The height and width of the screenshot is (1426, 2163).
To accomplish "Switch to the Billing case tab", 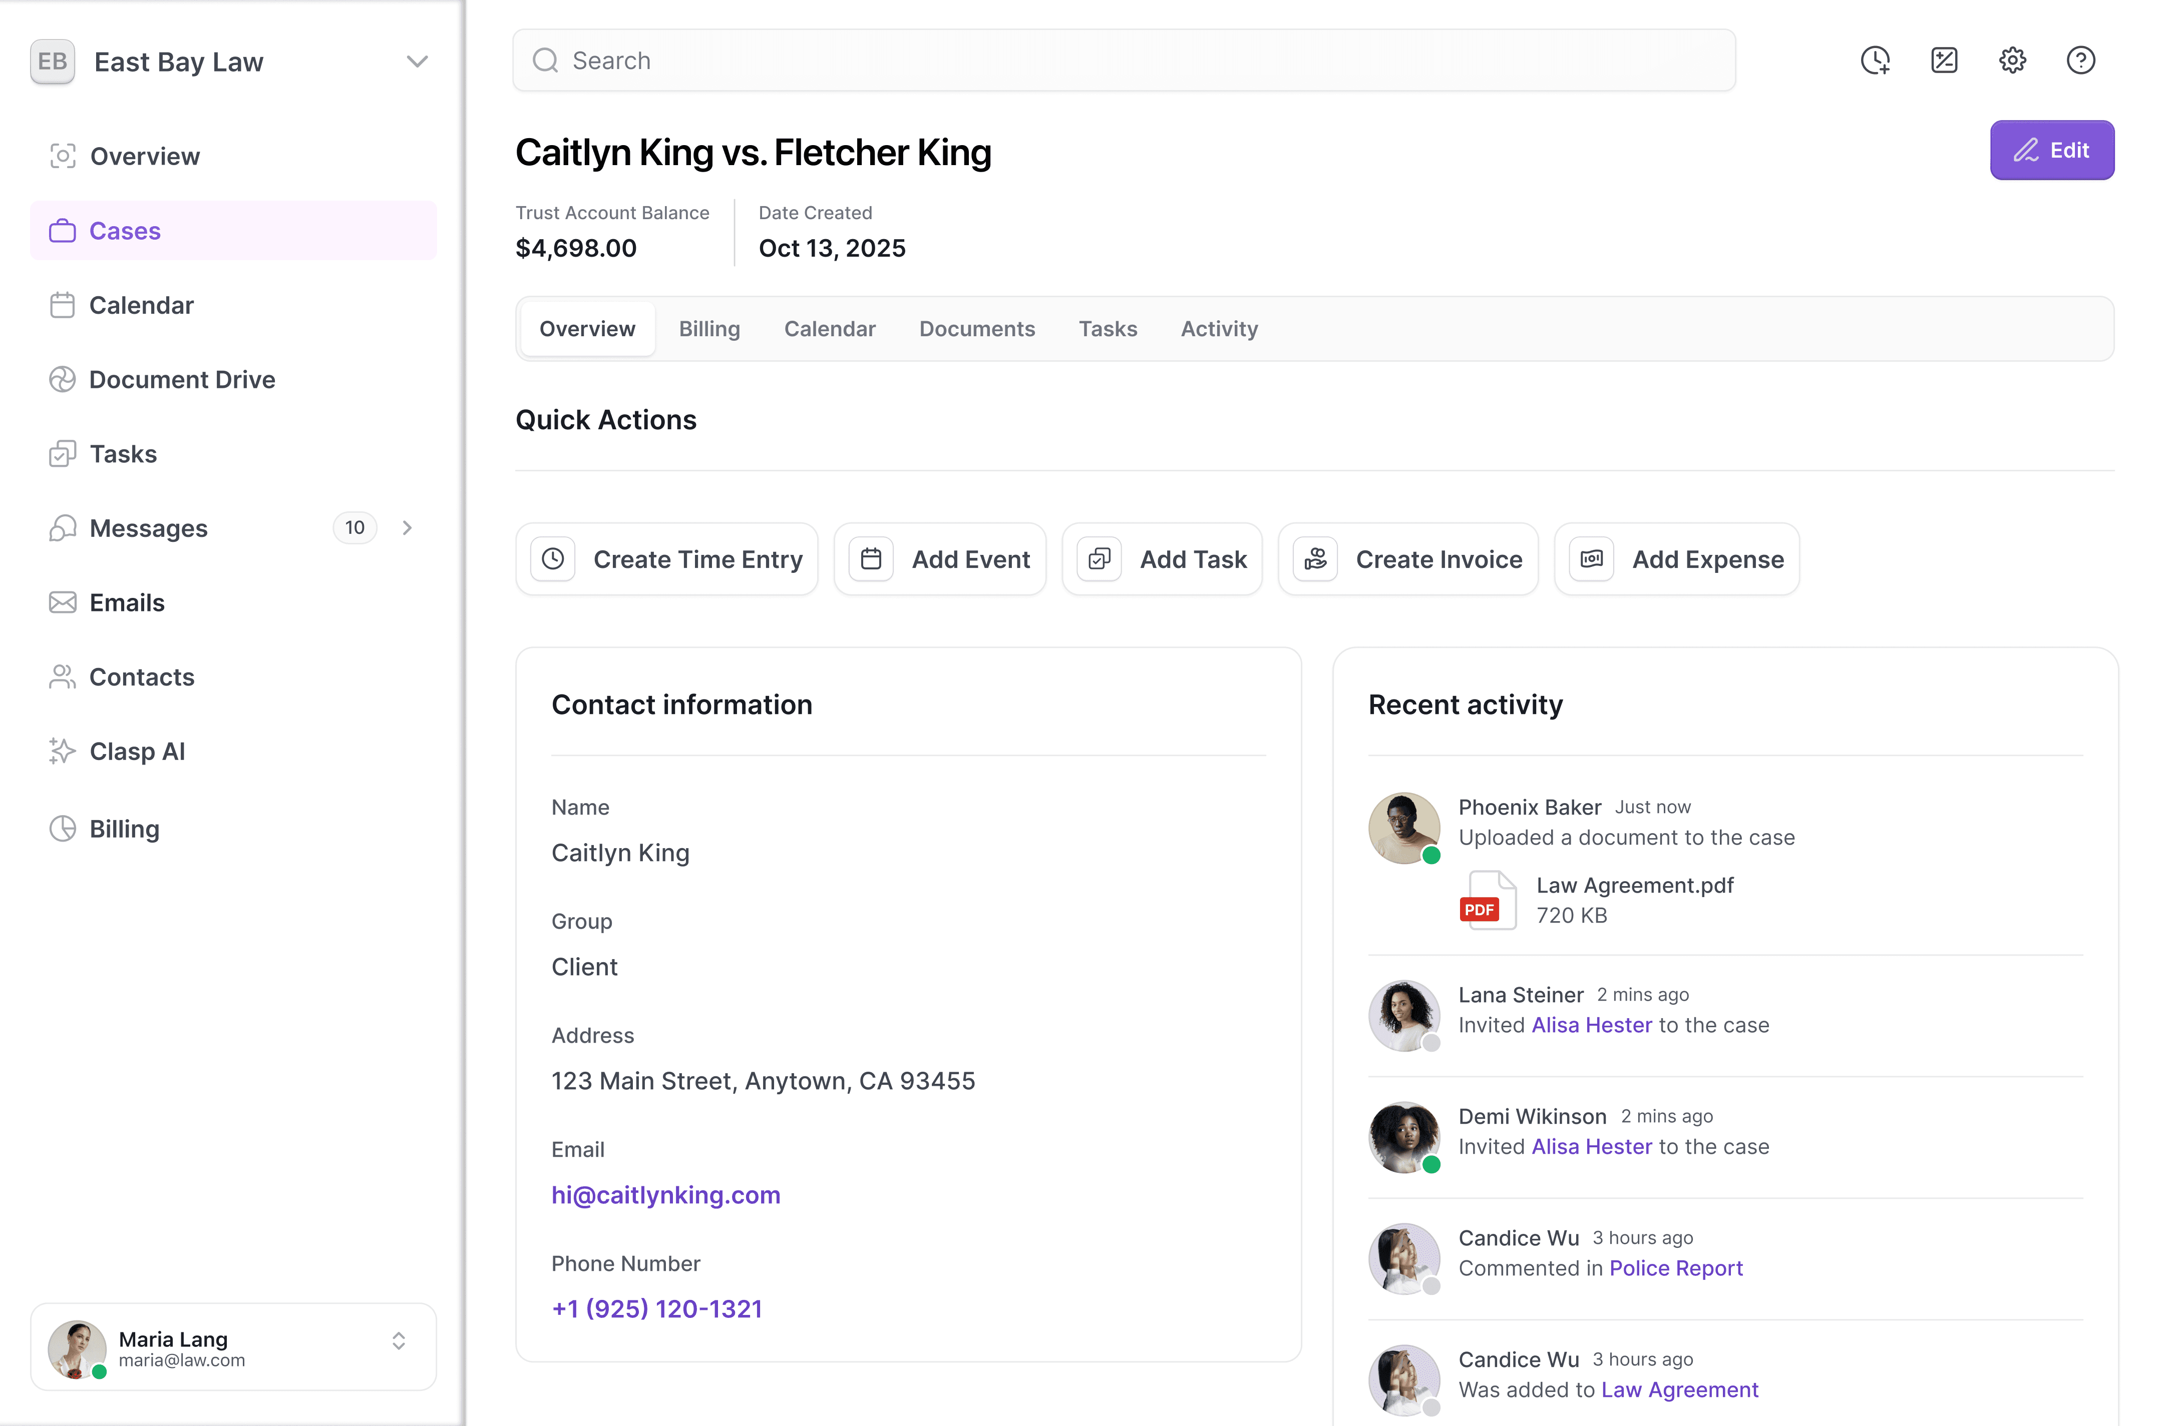I will (x=710, y=329).
